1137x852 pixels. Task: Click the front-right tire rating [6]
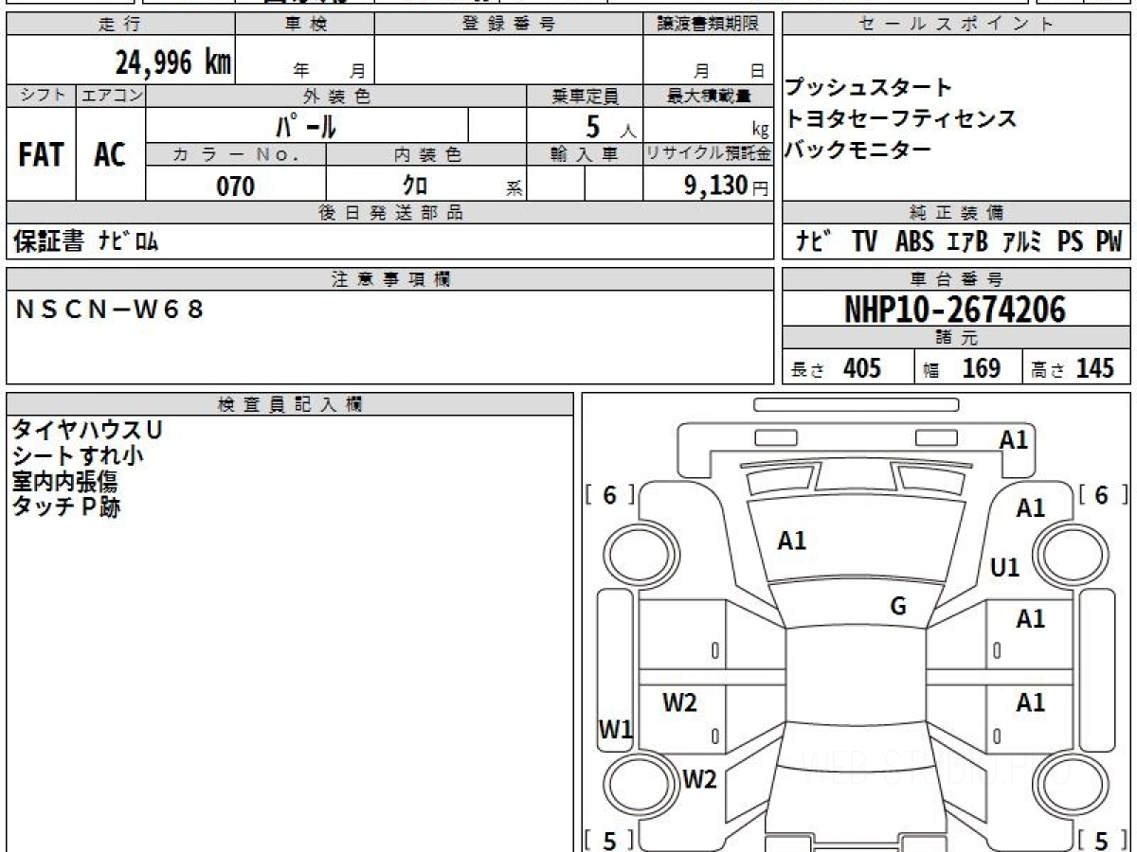click(x=1103, y=495)
